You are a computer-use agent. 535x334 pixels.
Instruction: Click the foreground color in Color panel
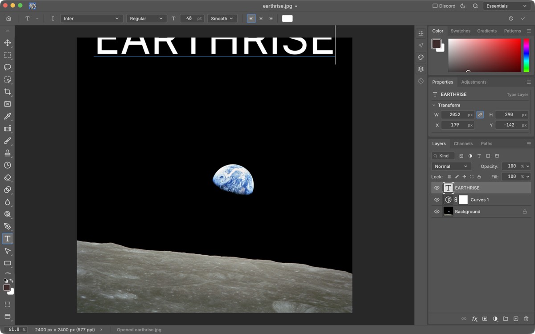(436, 44)
